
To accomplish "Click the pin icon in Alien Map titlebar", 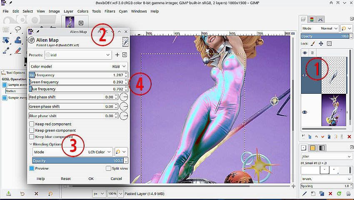I will [x=38, y=32].
